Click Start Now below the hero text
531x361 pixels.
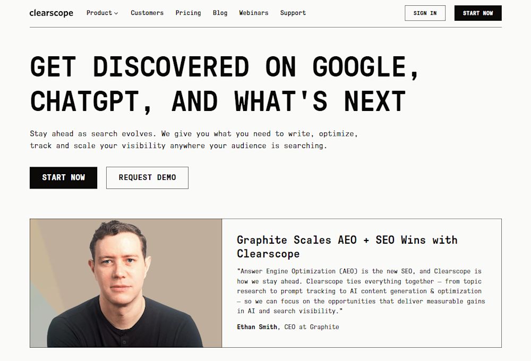(x=63, y=177)
